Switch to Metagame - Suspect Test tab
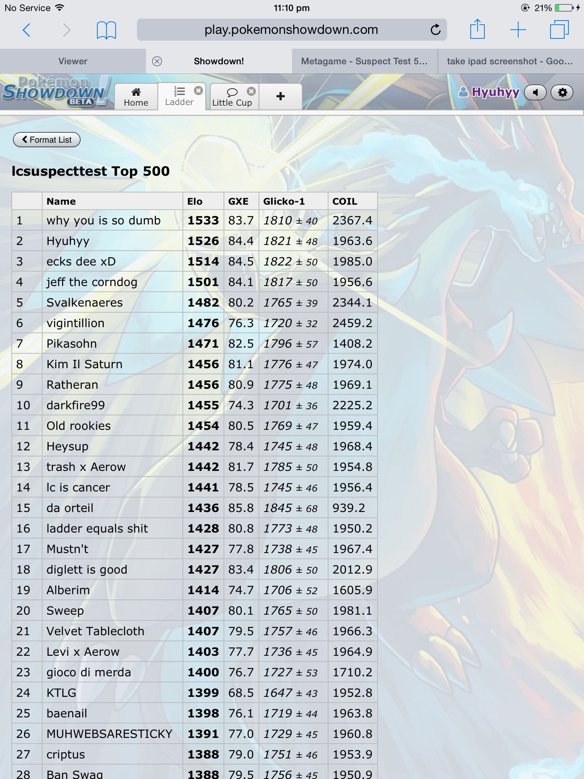The height and width of the screenshot is (779, 584). [x=365, y=61]
